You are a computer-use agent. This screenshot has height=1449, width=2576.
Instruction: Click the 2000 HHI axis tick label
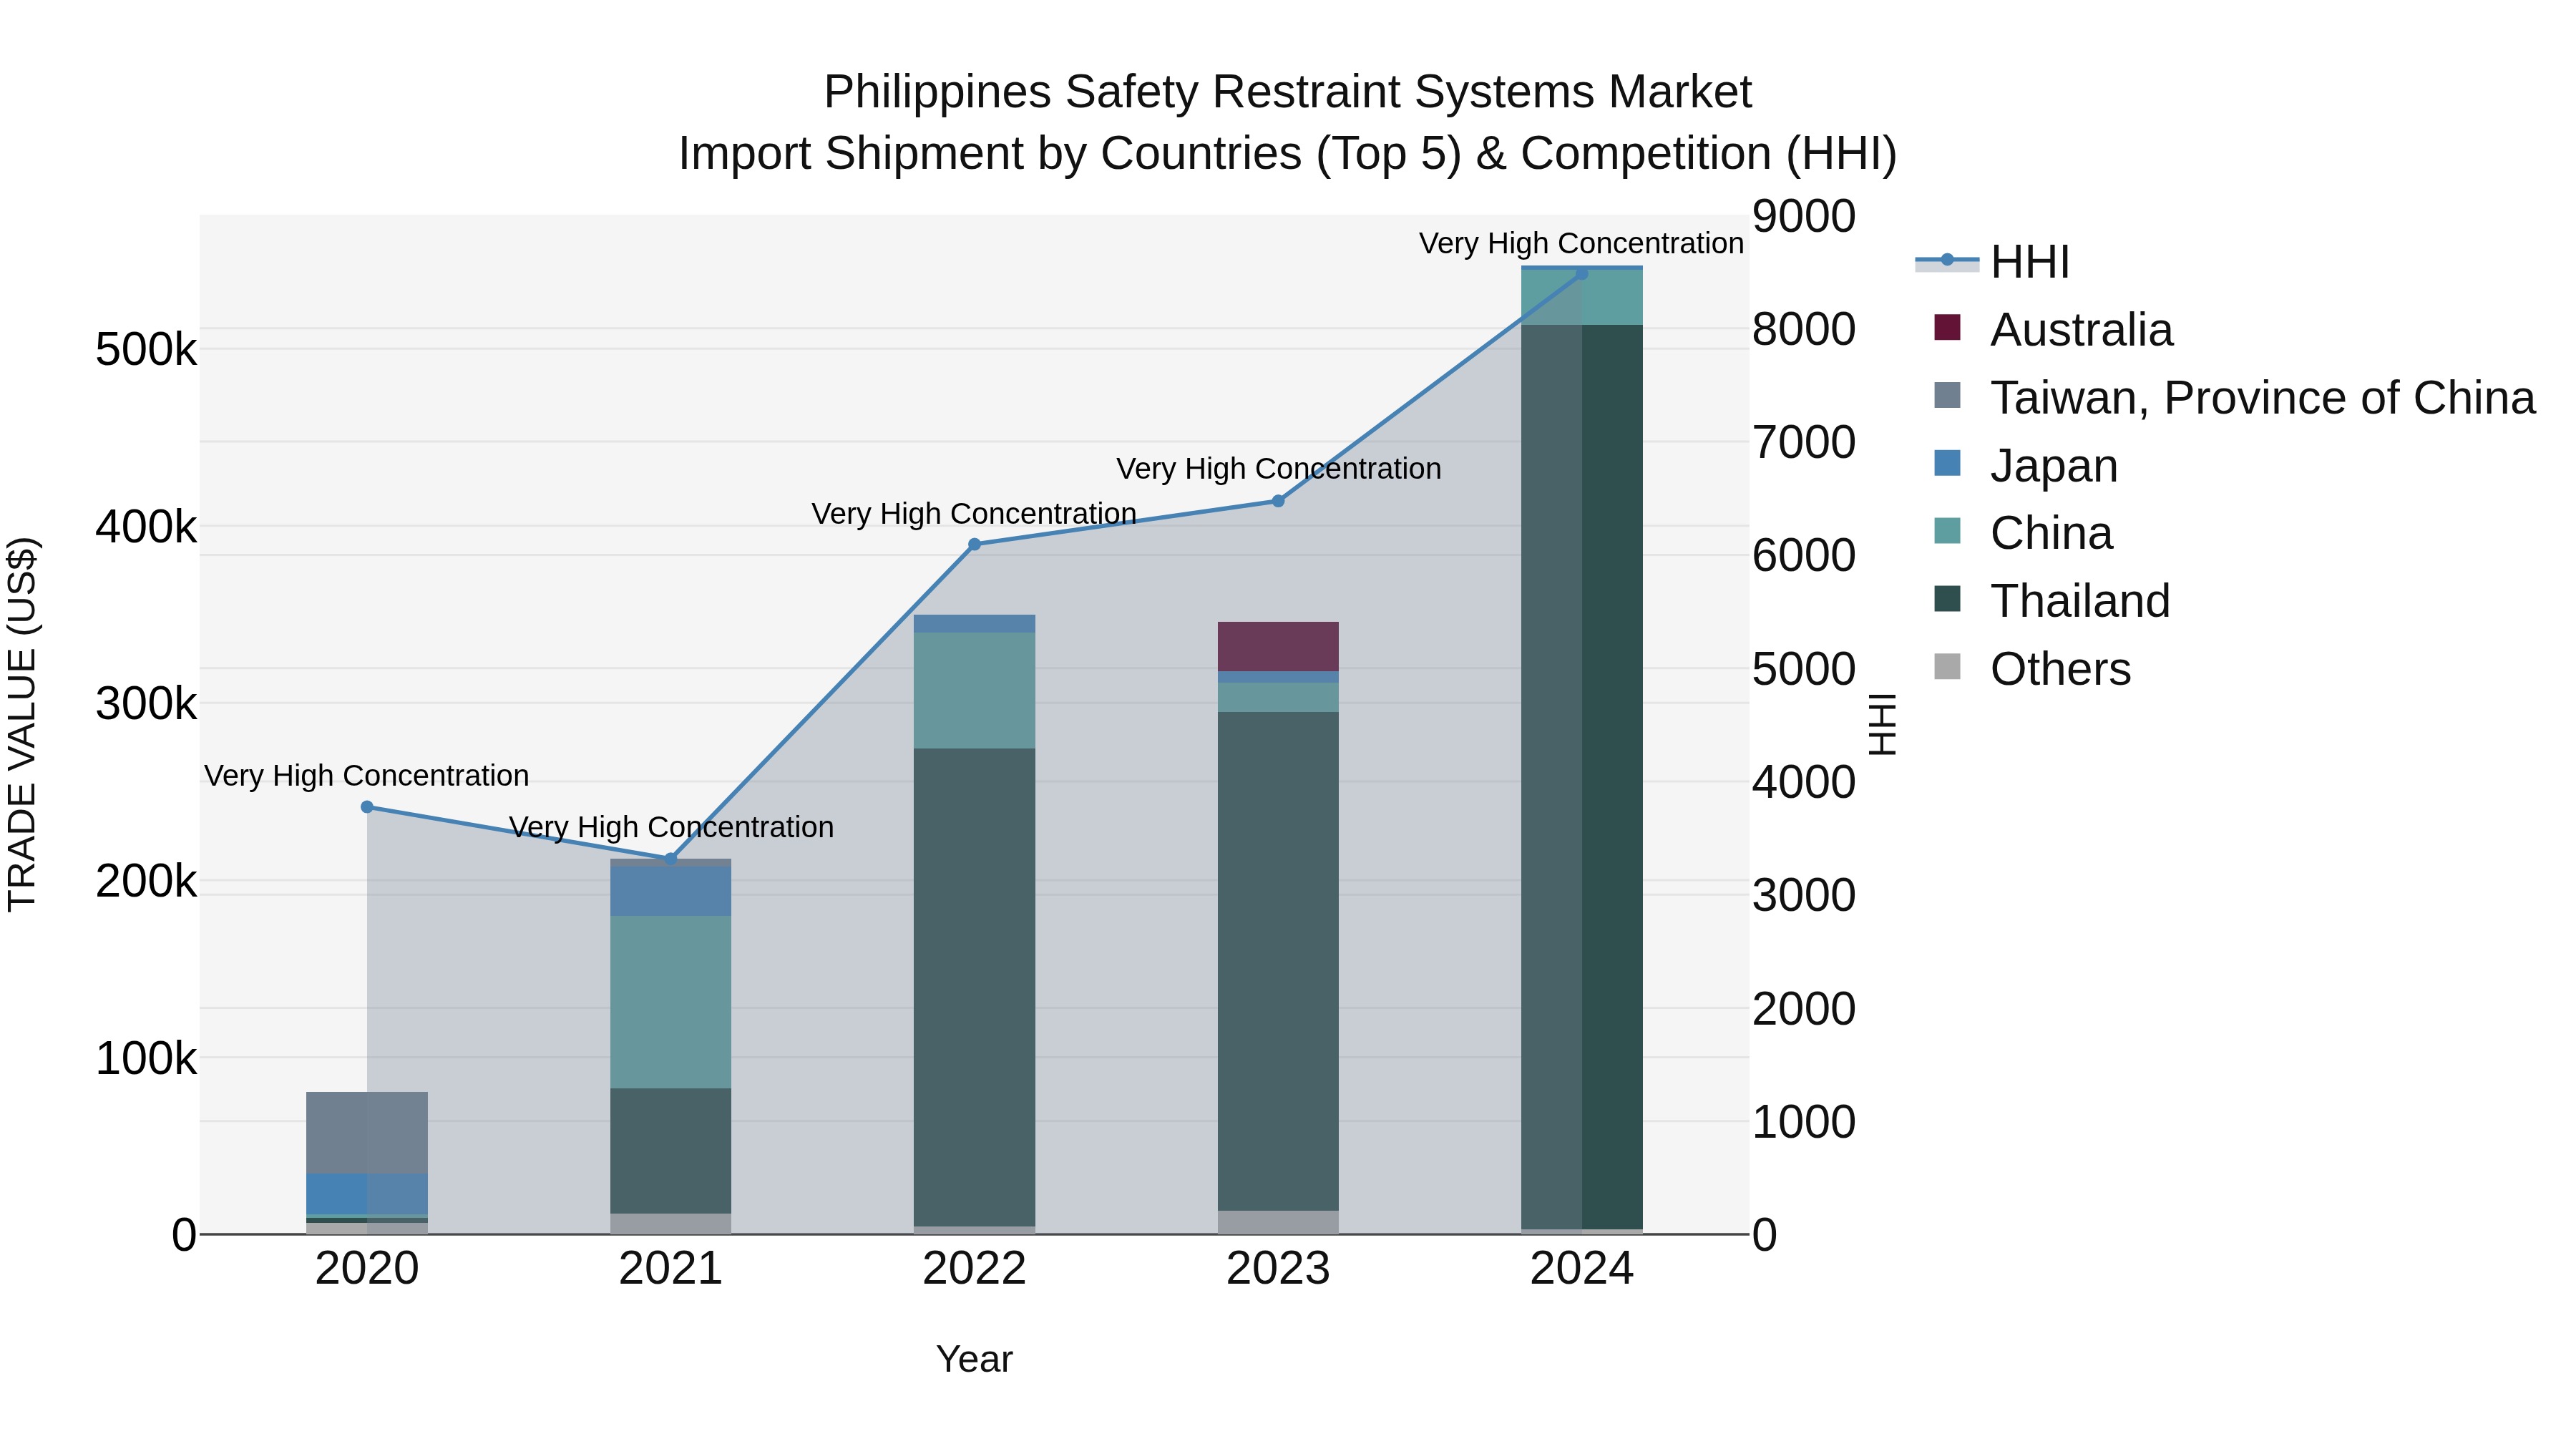tap(1804, 1009)
